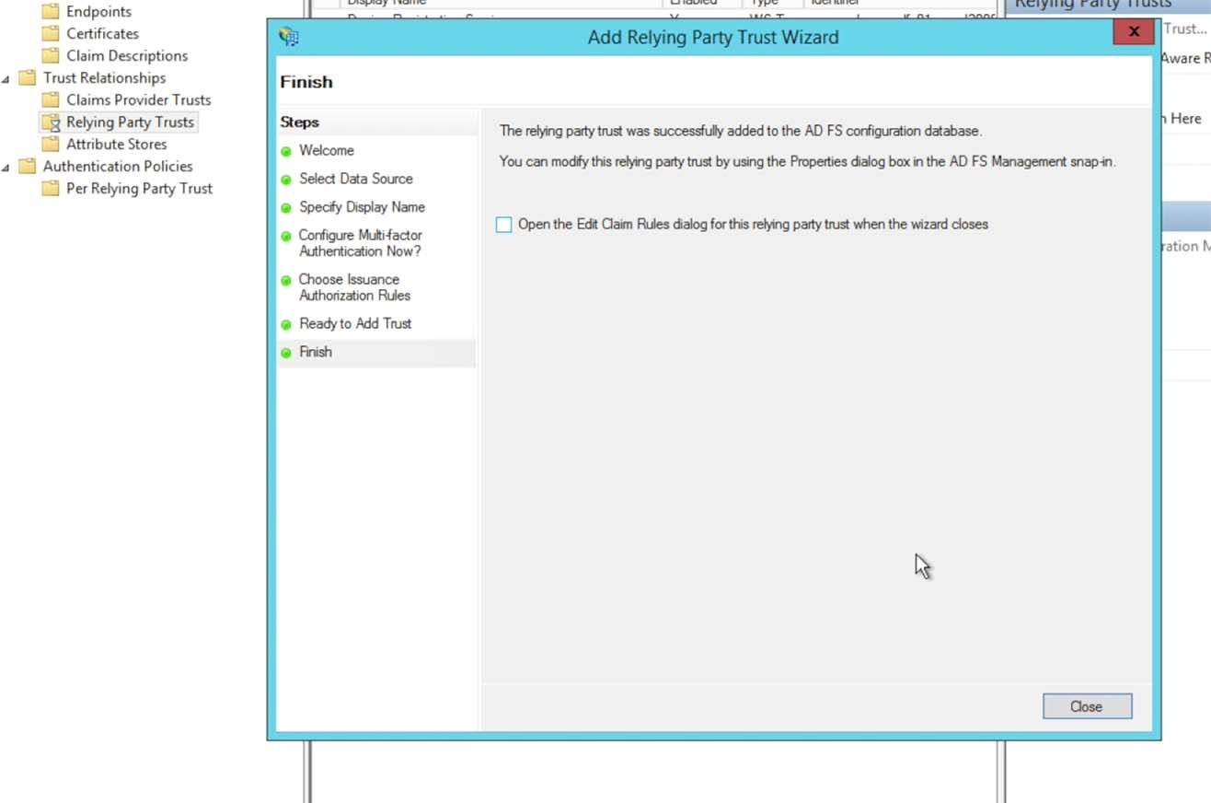Select the Trust Relationships tree item
The height and width of the screenshot is (803, 1211).
[x=104, y=78]
